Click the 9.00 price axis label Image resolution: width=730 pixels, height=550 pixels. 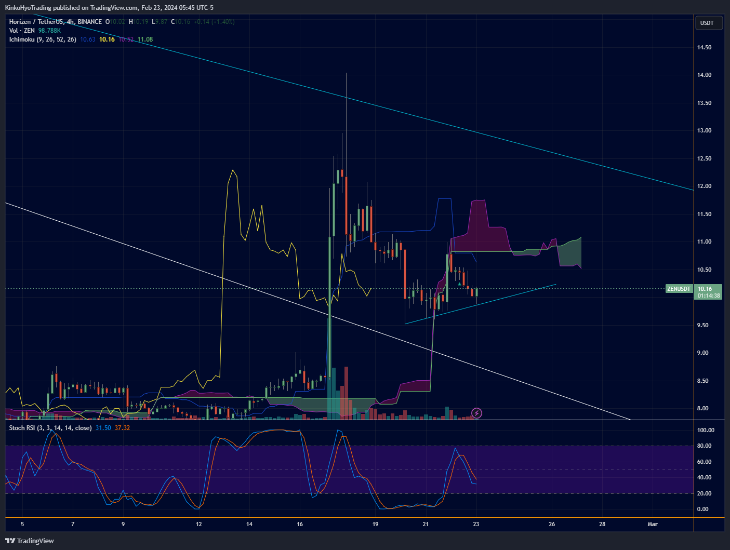click(x=703, y=353)
